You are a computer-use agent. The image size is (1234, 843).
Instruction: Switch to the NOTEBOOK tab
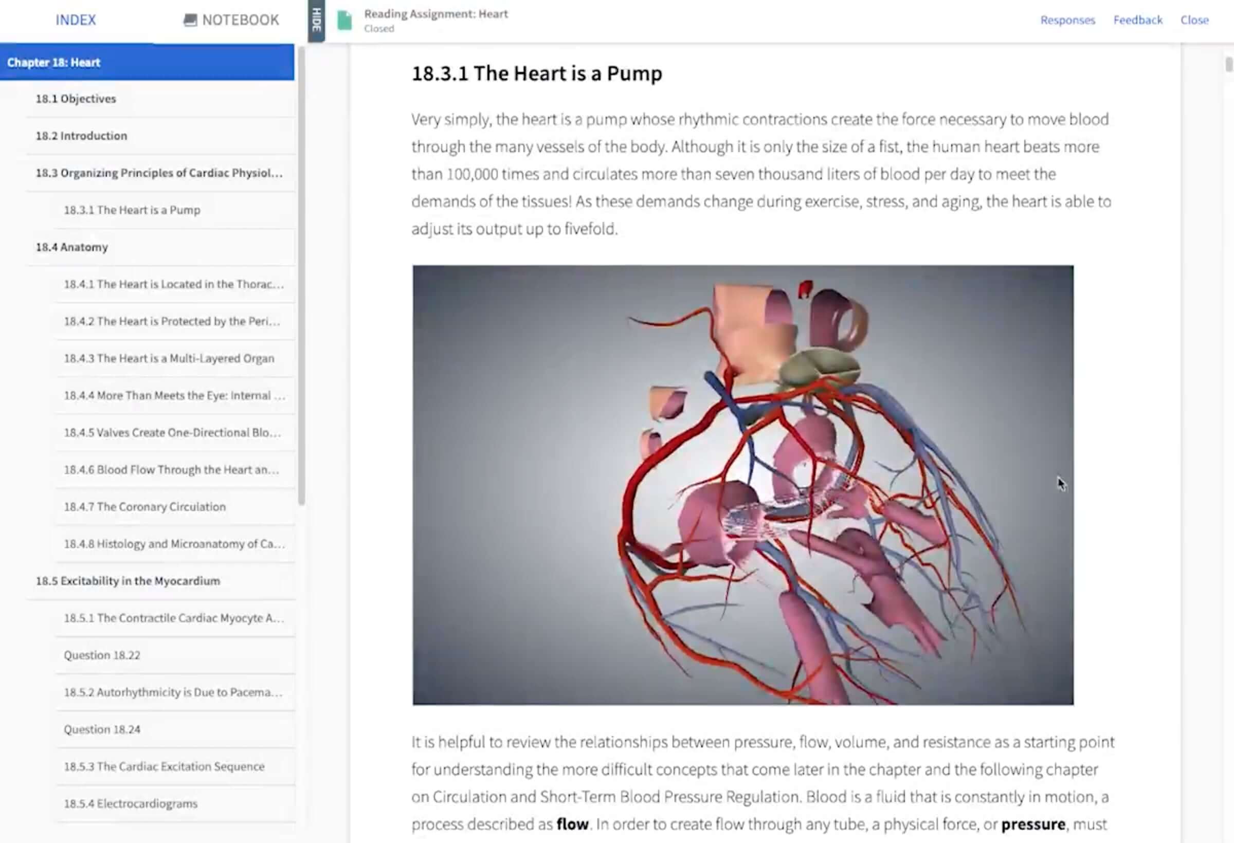[231, 20]
